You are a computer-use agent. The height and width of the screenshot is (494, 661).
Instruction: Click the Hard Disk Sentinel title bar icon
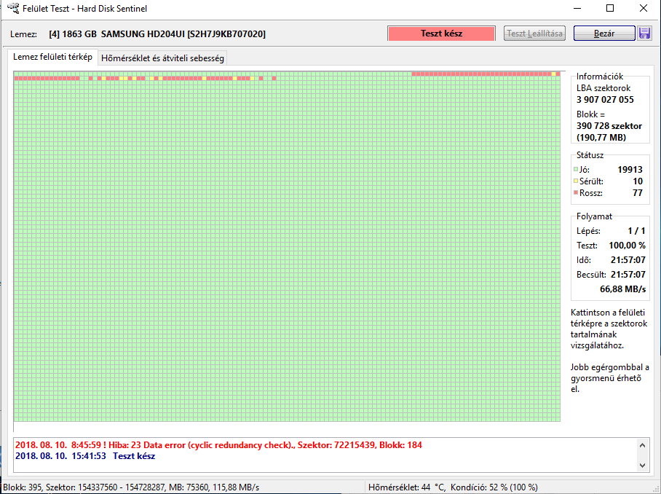pos(13,8)
